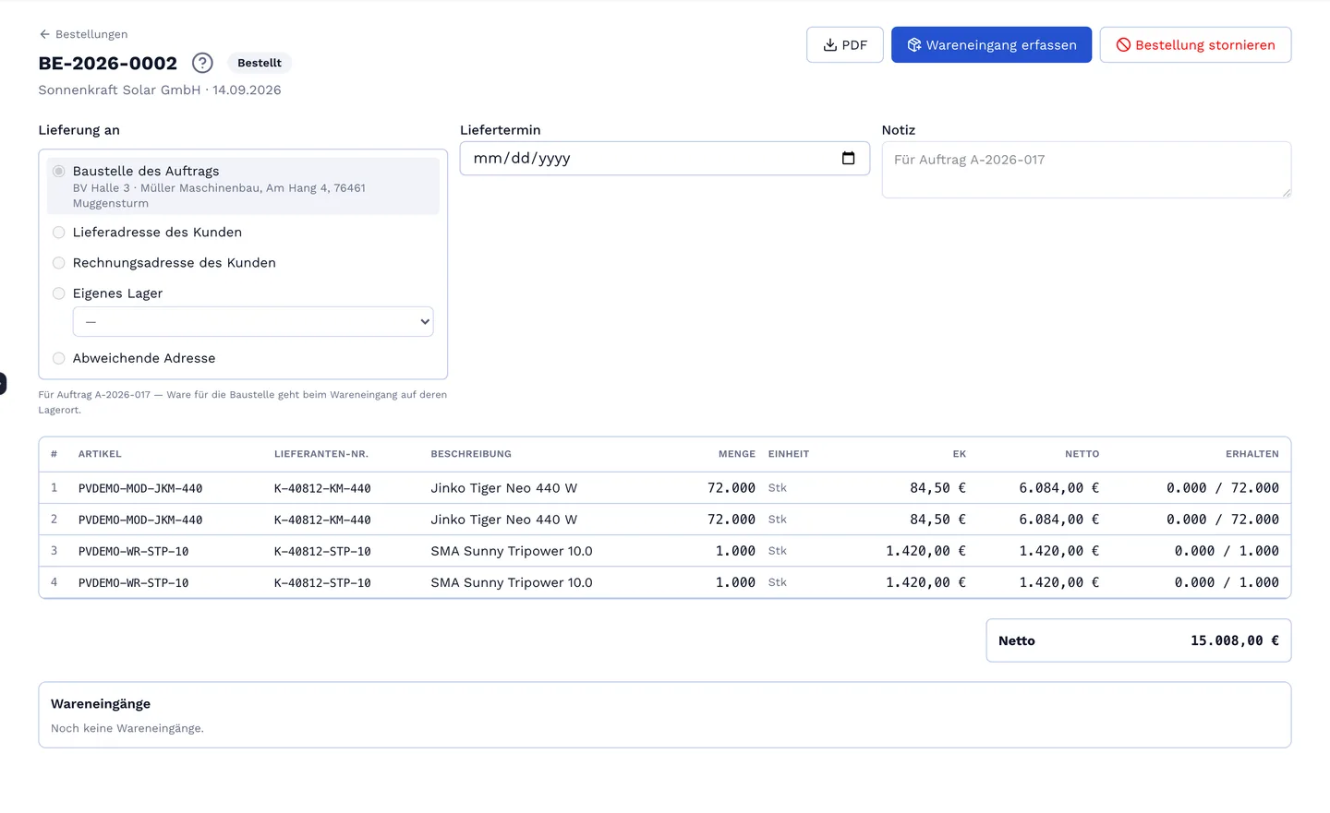
Task: Click Wareneingang erfassen button
Action: pos(991,45)
